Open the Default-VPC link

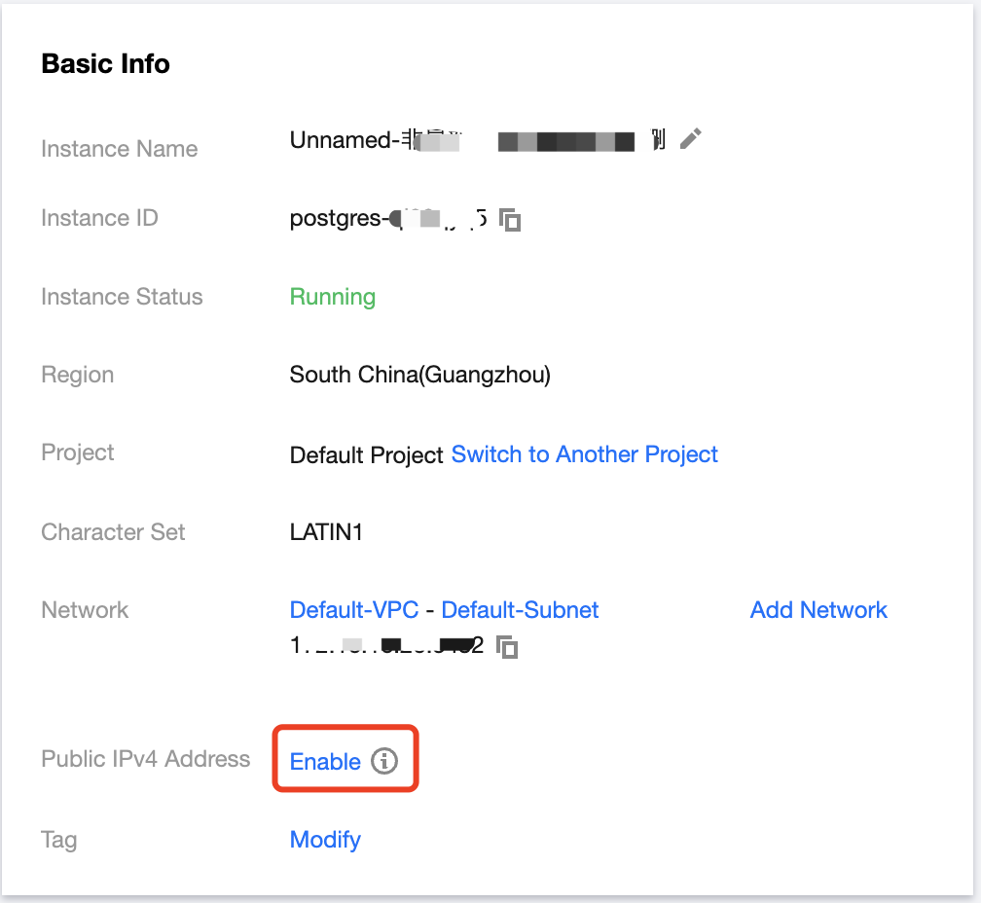354,610
